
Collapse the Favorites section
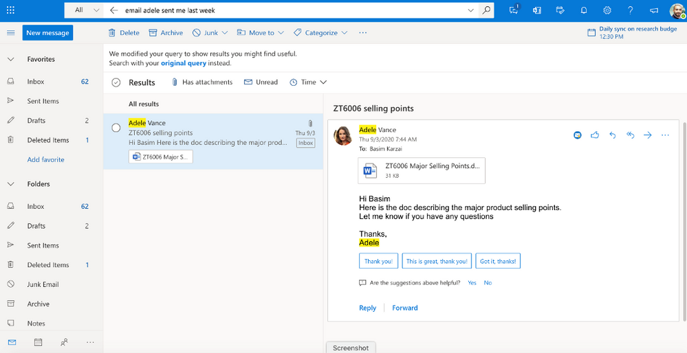(x=10, y=59)
